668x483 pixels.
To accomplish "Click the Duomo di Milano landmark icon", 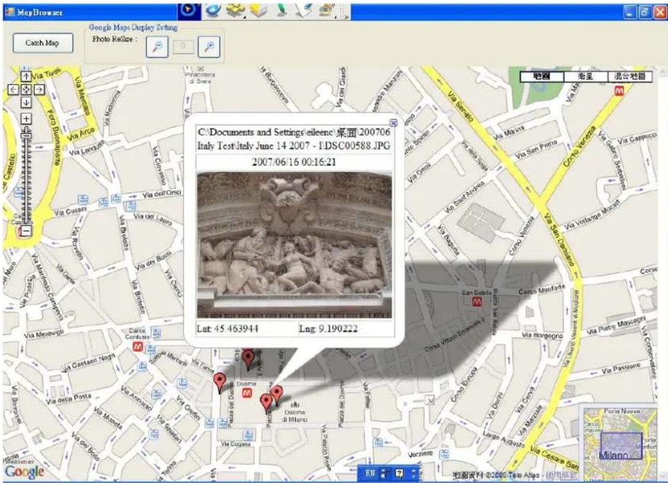I will coord(294,405).
